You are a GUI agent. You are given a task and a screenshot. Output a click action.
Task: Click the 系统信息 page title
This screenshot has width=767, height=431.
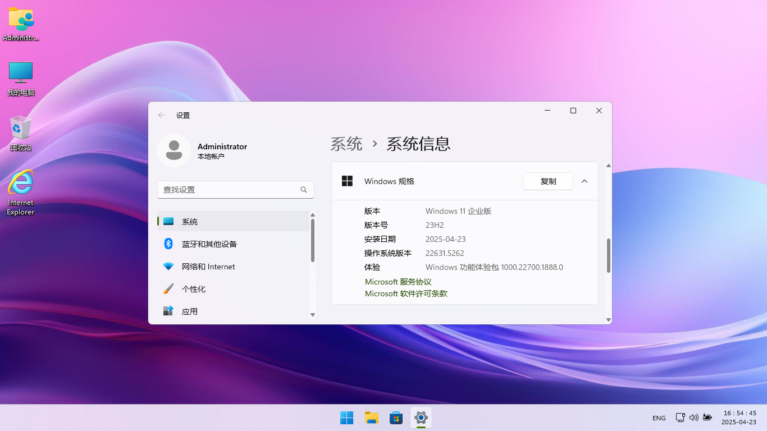click(418, 144)
